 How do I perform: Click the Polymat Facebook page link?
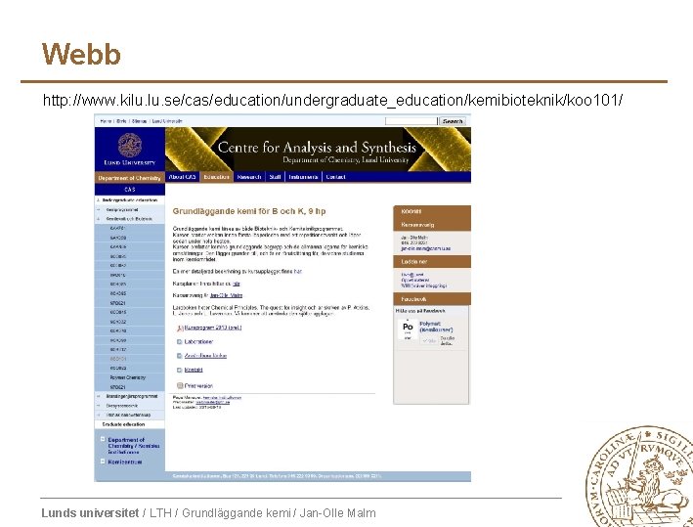coord(436,327)
